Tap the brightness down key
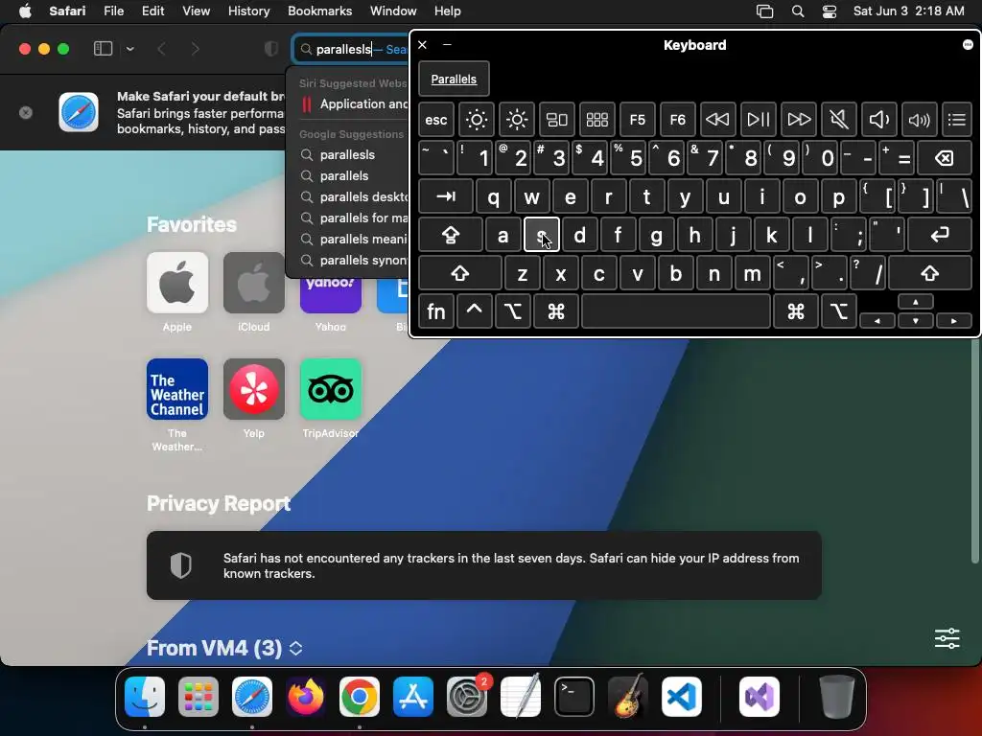982x736 pixels. tap(477, 120)
